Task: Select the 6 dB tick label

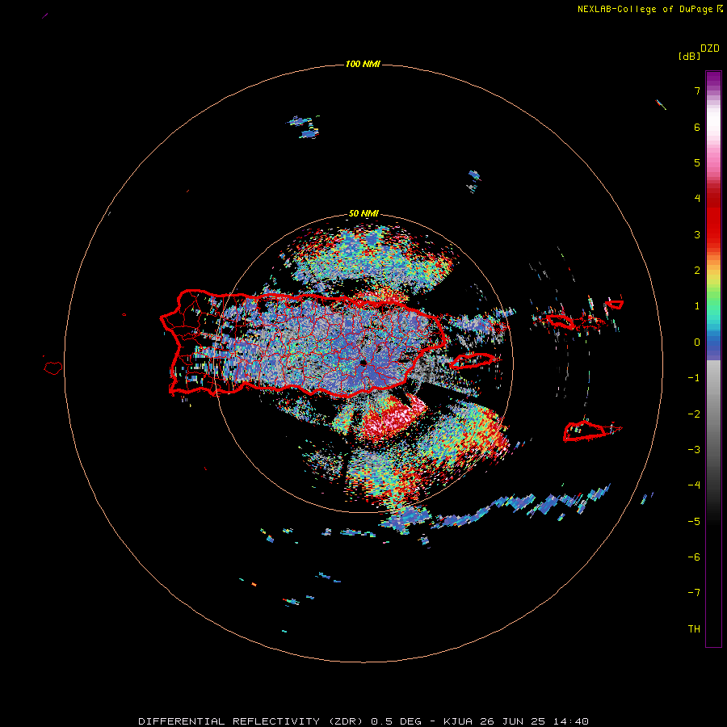Action: pos(697,127)
